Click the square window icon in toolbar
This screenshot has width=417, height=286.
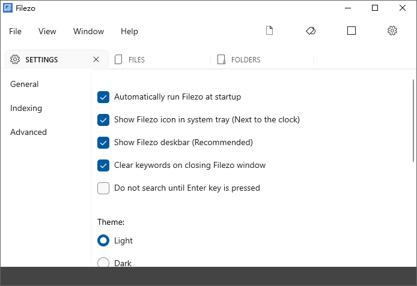[x=352, y=31]
